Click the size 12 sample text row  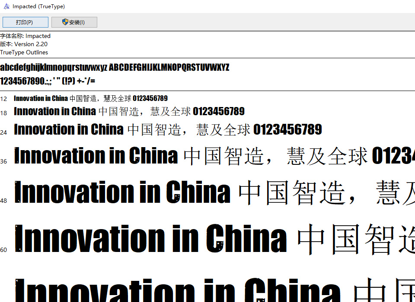tap(91, 98)
